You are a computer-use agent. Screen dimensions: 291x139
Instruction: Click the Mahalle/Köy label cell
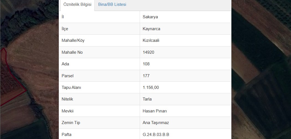99,40
